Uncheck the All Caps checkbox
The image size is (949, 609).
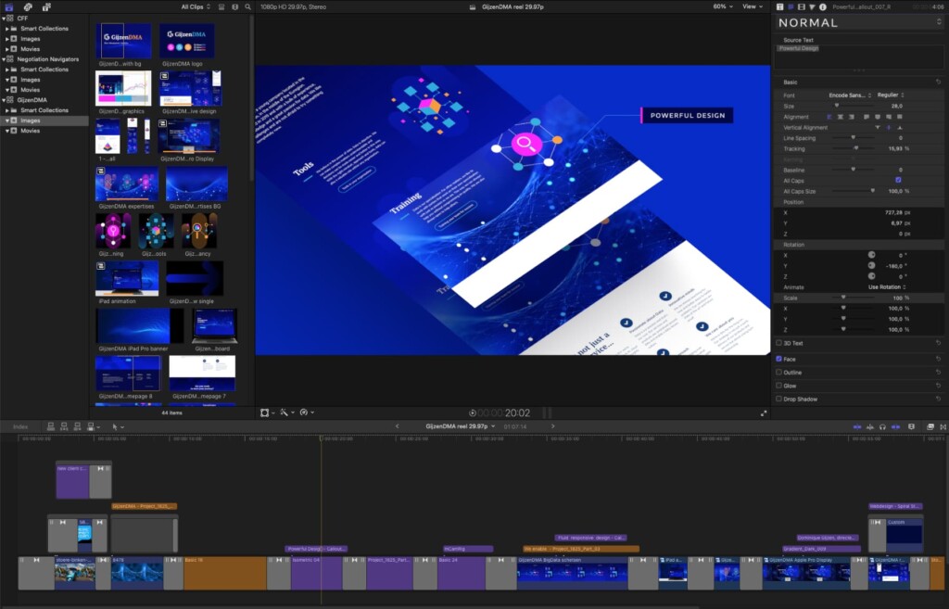point(898,179)
